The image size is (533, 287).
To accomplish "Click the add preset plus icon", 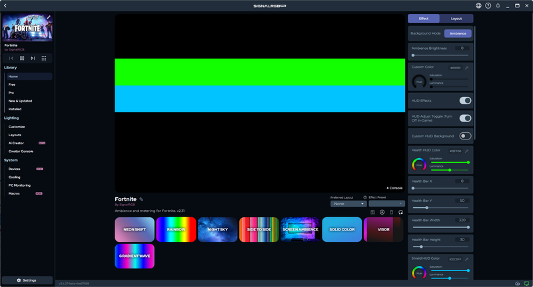I will tap(382, 212).
